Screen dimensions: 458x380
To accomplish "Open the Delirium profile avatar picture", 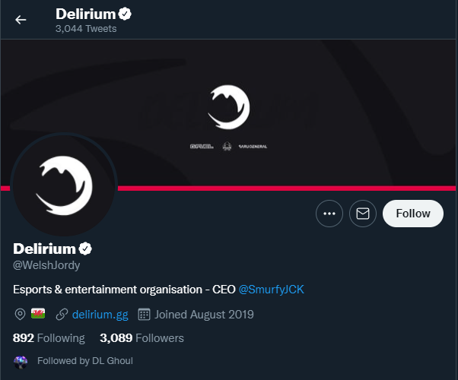I will [64, 185].
